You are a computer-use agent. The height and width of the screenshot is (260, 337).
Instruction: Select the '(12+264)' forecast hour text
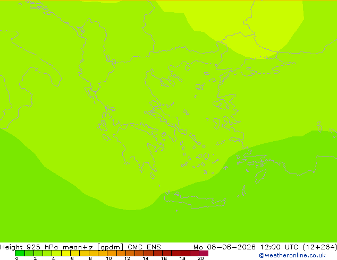coord(319,247)
